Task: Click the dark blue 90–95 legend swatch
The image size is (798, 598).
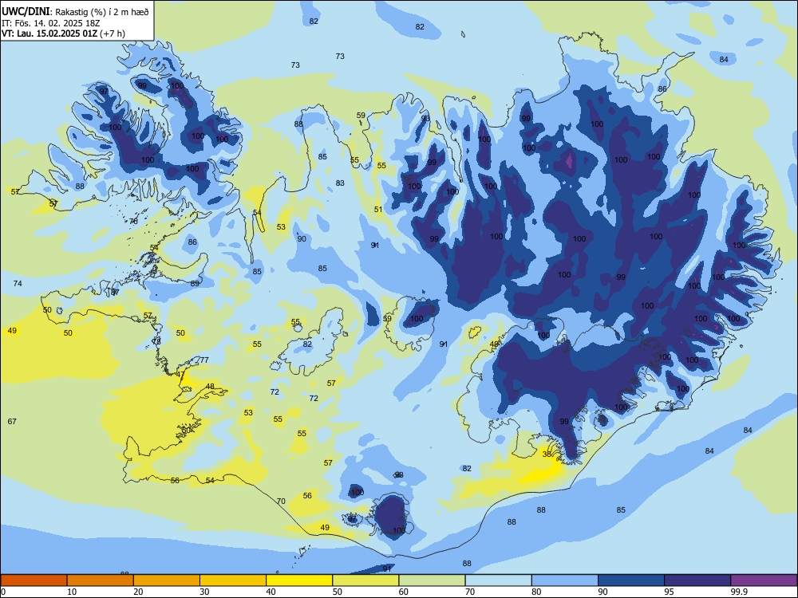Action: (x=631, y=580)
